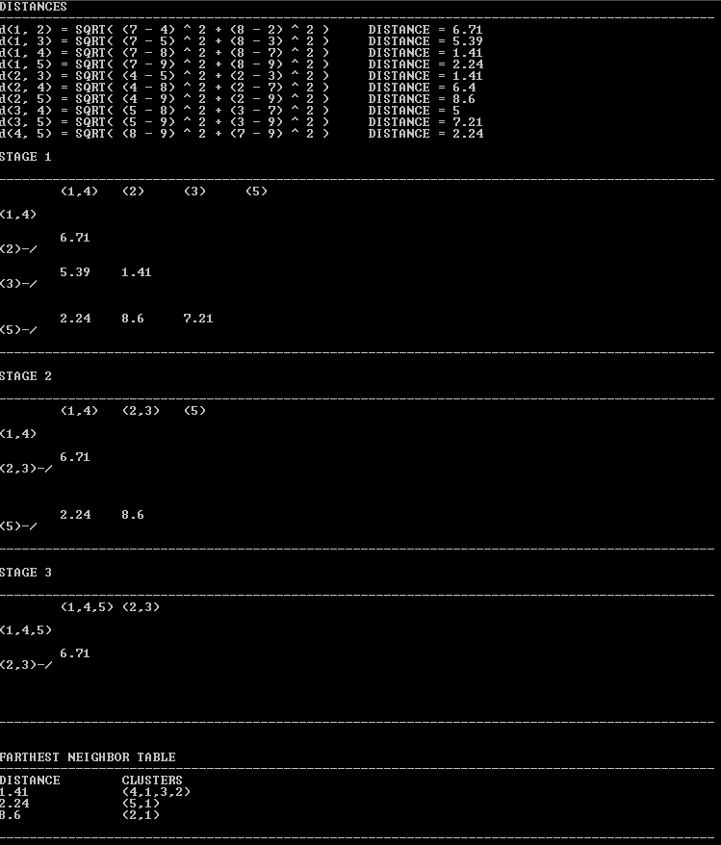
Task: Click DISTANCE column header in neighbor table
Action: [x=30, y=781]
